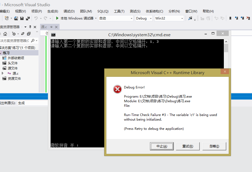Open the 分析(N) menu
Screen dimensions: 252x172
click(174, 11)
